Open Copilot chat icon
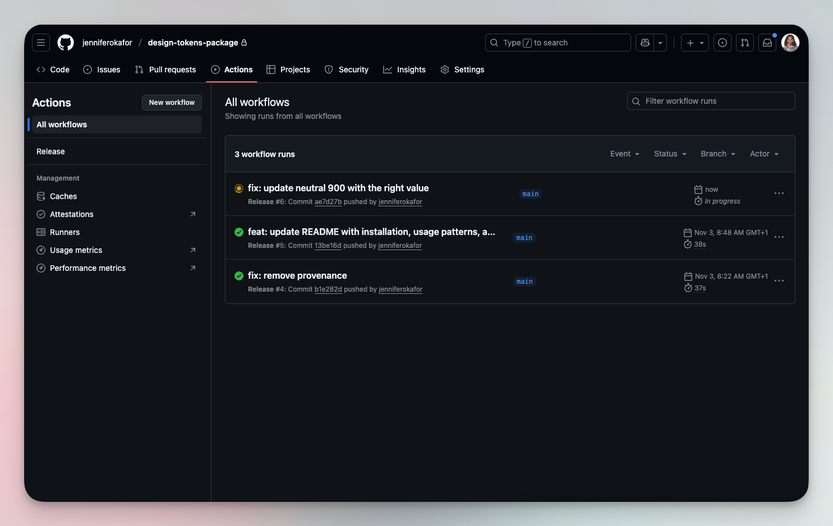 click(645, 43)
